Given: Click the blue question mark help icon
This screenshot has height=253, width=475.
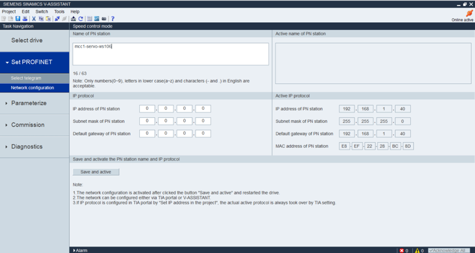Looking at the screenshot, I should tap(113, 19).
